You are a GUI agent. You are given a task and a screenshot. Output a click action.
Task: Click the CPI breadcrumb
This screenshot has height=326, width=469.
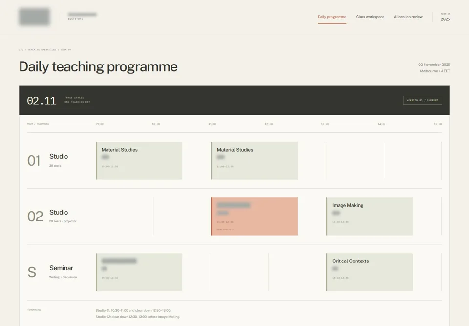21,50
